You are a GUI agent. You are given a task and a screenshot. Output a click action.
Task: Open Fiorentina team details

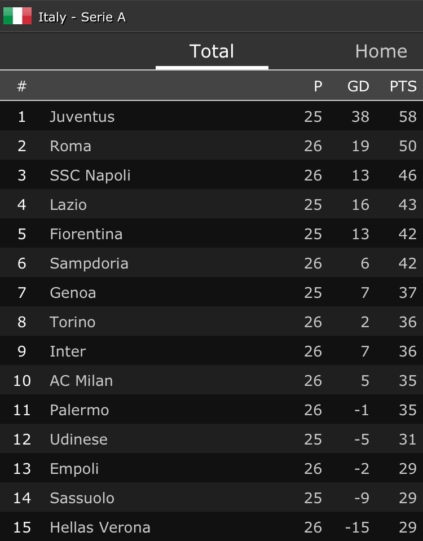click(86, 234)
